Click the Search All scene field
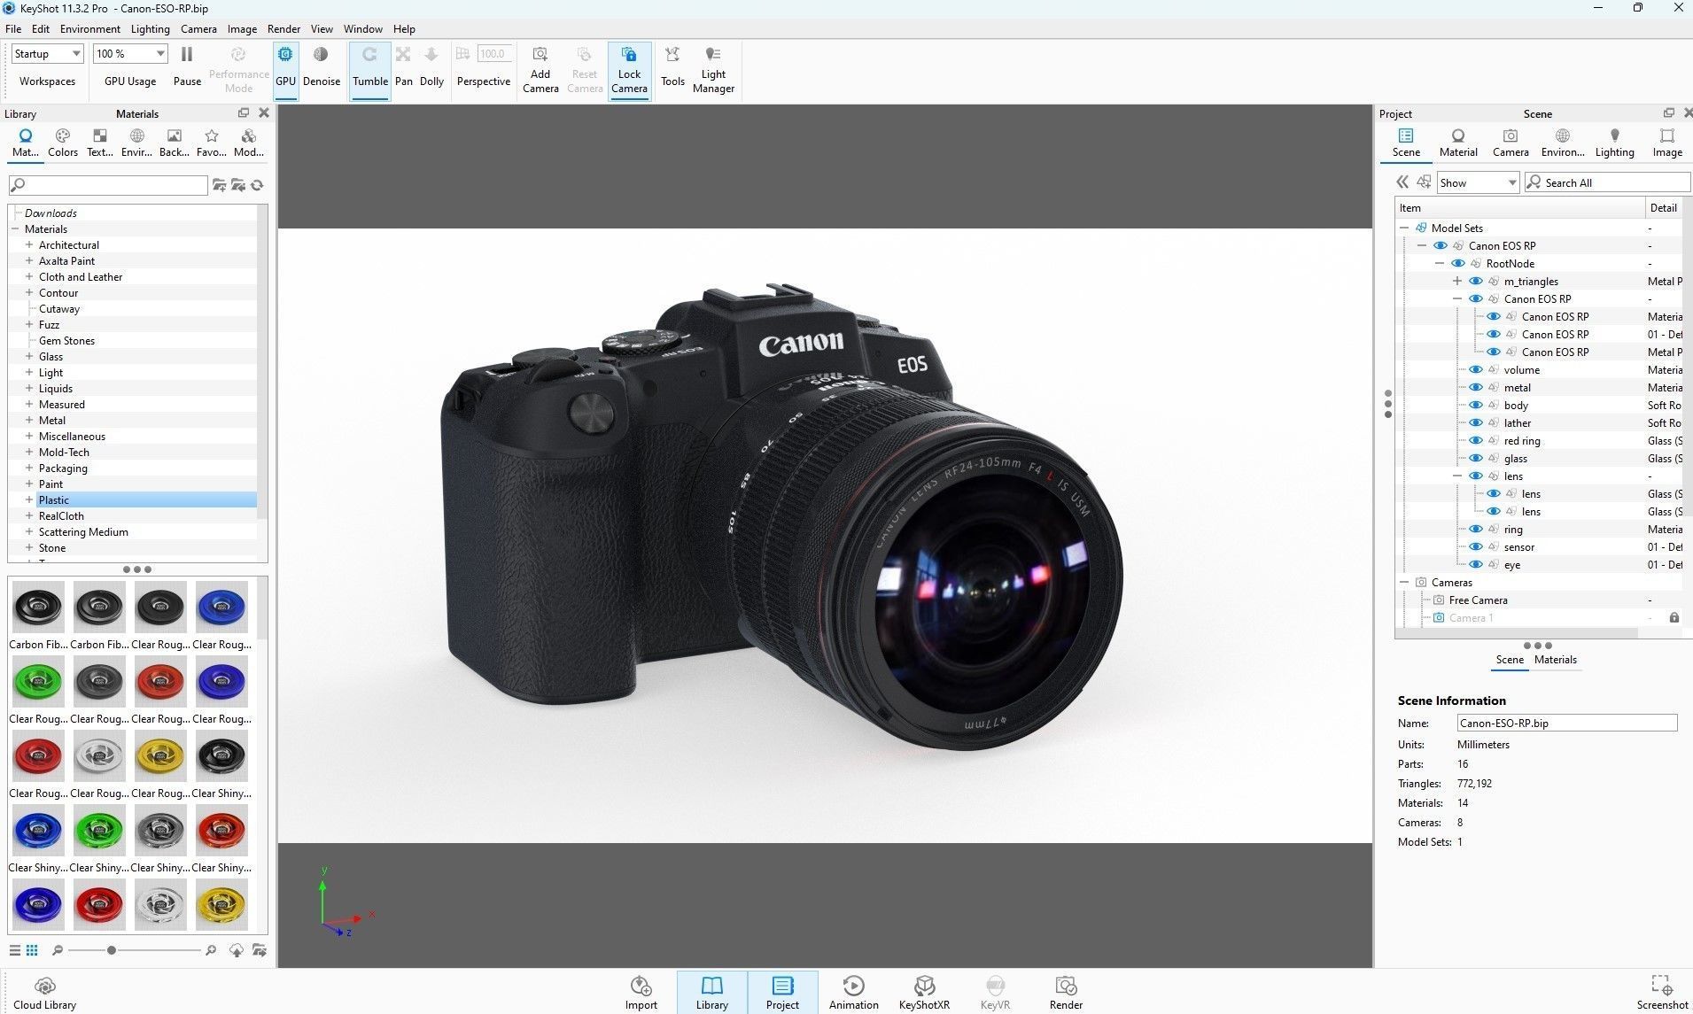The image size is (1693, 1014). [x=1607, y=182]
